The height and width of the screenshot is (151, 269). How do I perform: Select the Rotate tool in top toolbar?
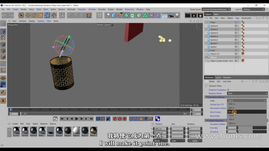[x=34, y=15]
